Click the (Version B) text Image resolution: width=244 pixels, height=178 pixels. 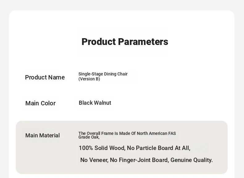(x=89, y=79)
